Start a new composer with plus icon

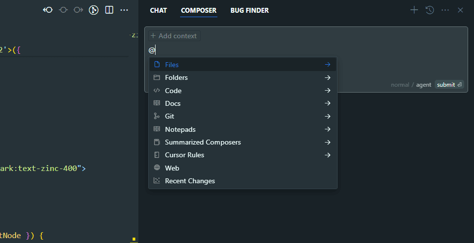coord(414,10)
